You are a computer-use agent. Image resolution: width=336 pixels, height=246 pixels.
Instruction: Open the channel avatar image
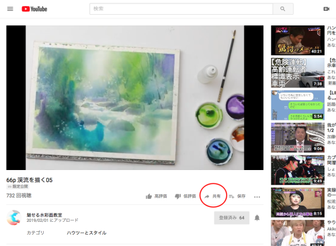[x=13, y=218]
